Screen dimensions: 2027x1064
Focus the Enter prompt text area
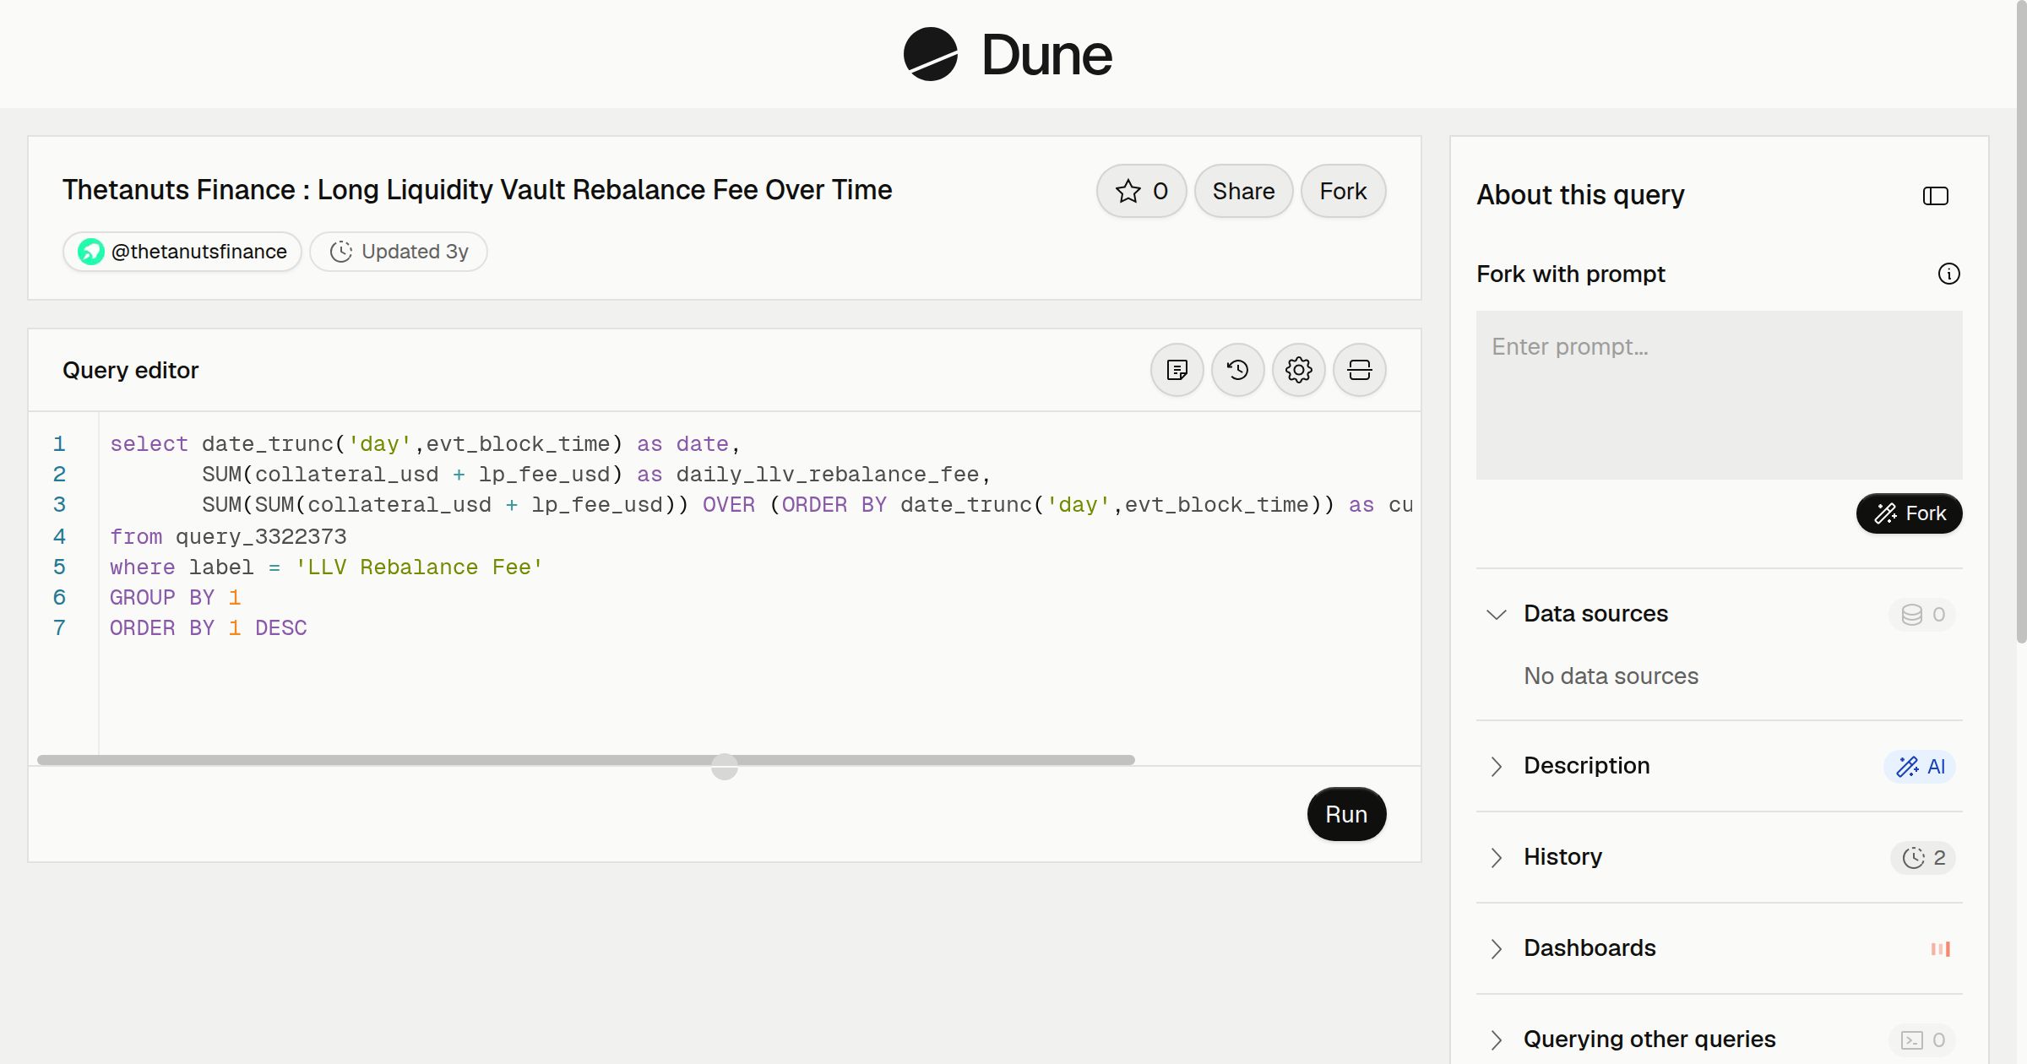point(1719,394)
